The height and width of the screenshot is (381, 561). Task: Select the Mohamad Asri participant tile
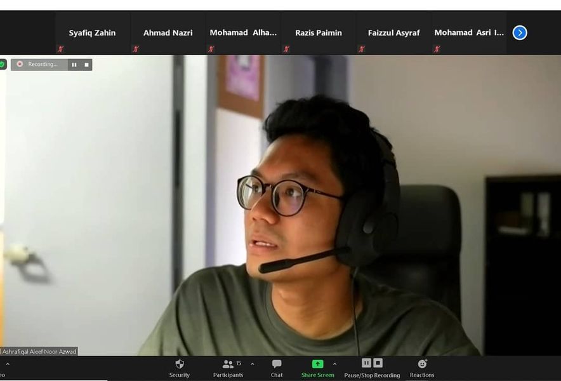coord(469,33)
